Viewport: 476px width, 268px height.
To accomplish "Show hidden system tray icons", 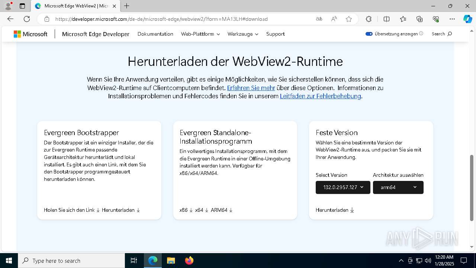I will (401, 261).
